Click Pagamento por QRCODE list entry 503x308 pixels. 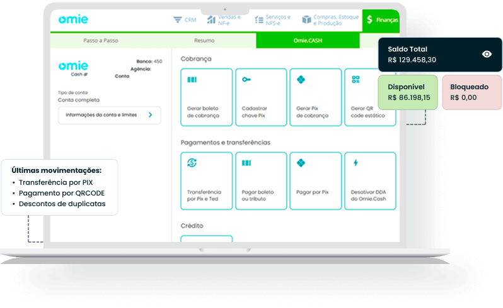(x=62, y=193)
